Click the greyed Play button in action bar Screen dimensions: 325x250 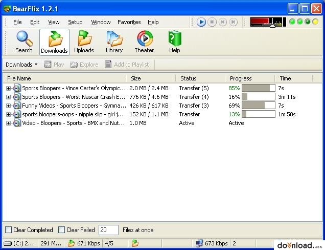pyautogui.click(x=54, y=65)
